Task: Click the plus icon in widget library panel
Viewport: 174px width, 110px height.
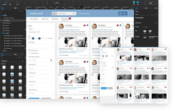Action: coord(17,57)
